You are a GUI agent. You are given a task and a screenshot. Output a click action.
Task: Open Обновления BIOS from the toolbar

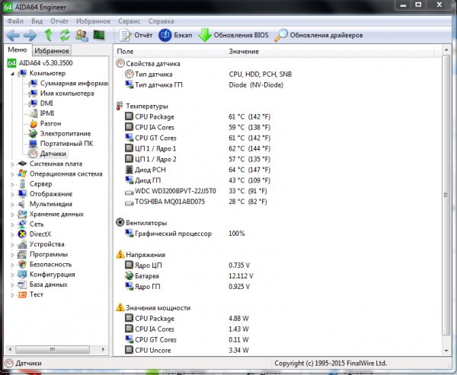pos(234,35)
